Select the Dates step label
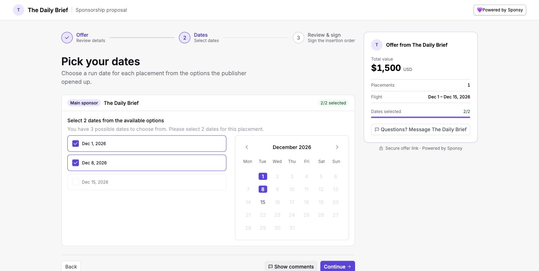 tap(201, 35)
